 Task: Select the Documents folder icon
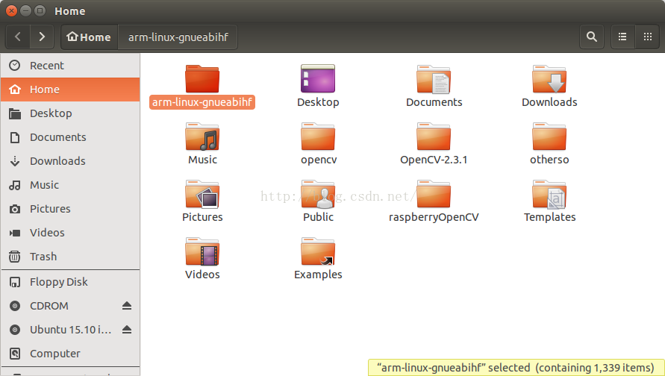[x=434, y=79]
